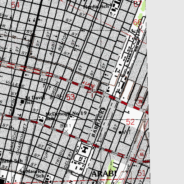Click the X benchmark symbol below BM 1
This screenshot has width=184, height=184.
66,132
